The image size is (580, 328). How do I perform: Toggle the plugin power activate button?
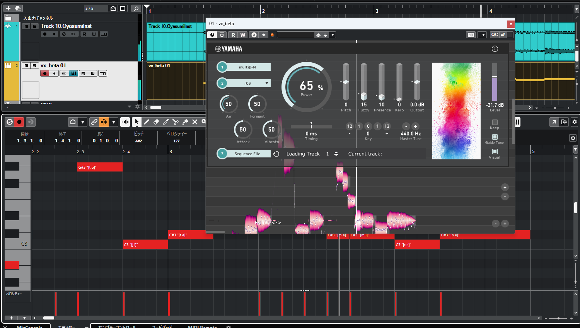click(212, 35)
